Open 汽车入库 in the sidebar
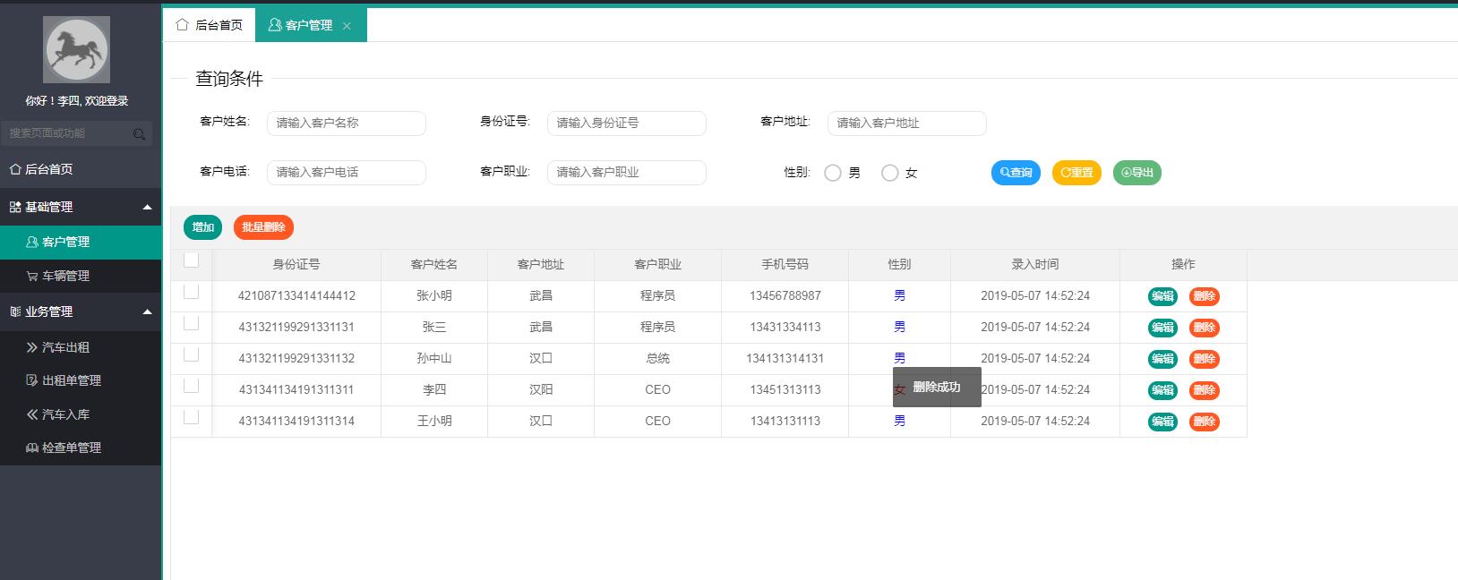The image size is (1458, 580). (65, 414)
